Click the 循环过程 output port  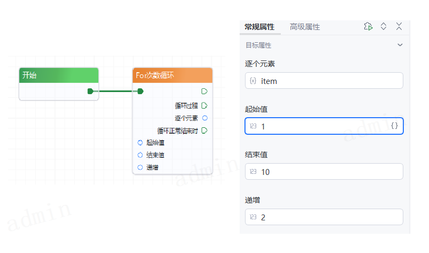(204, 105)
